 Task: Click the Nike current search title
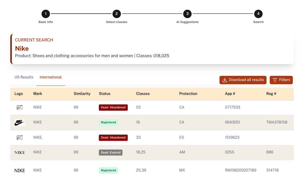[22, 49]
